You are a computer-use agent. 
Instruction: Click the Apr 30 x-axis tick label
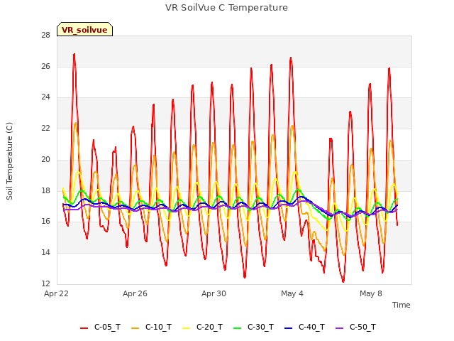[214, 293]
